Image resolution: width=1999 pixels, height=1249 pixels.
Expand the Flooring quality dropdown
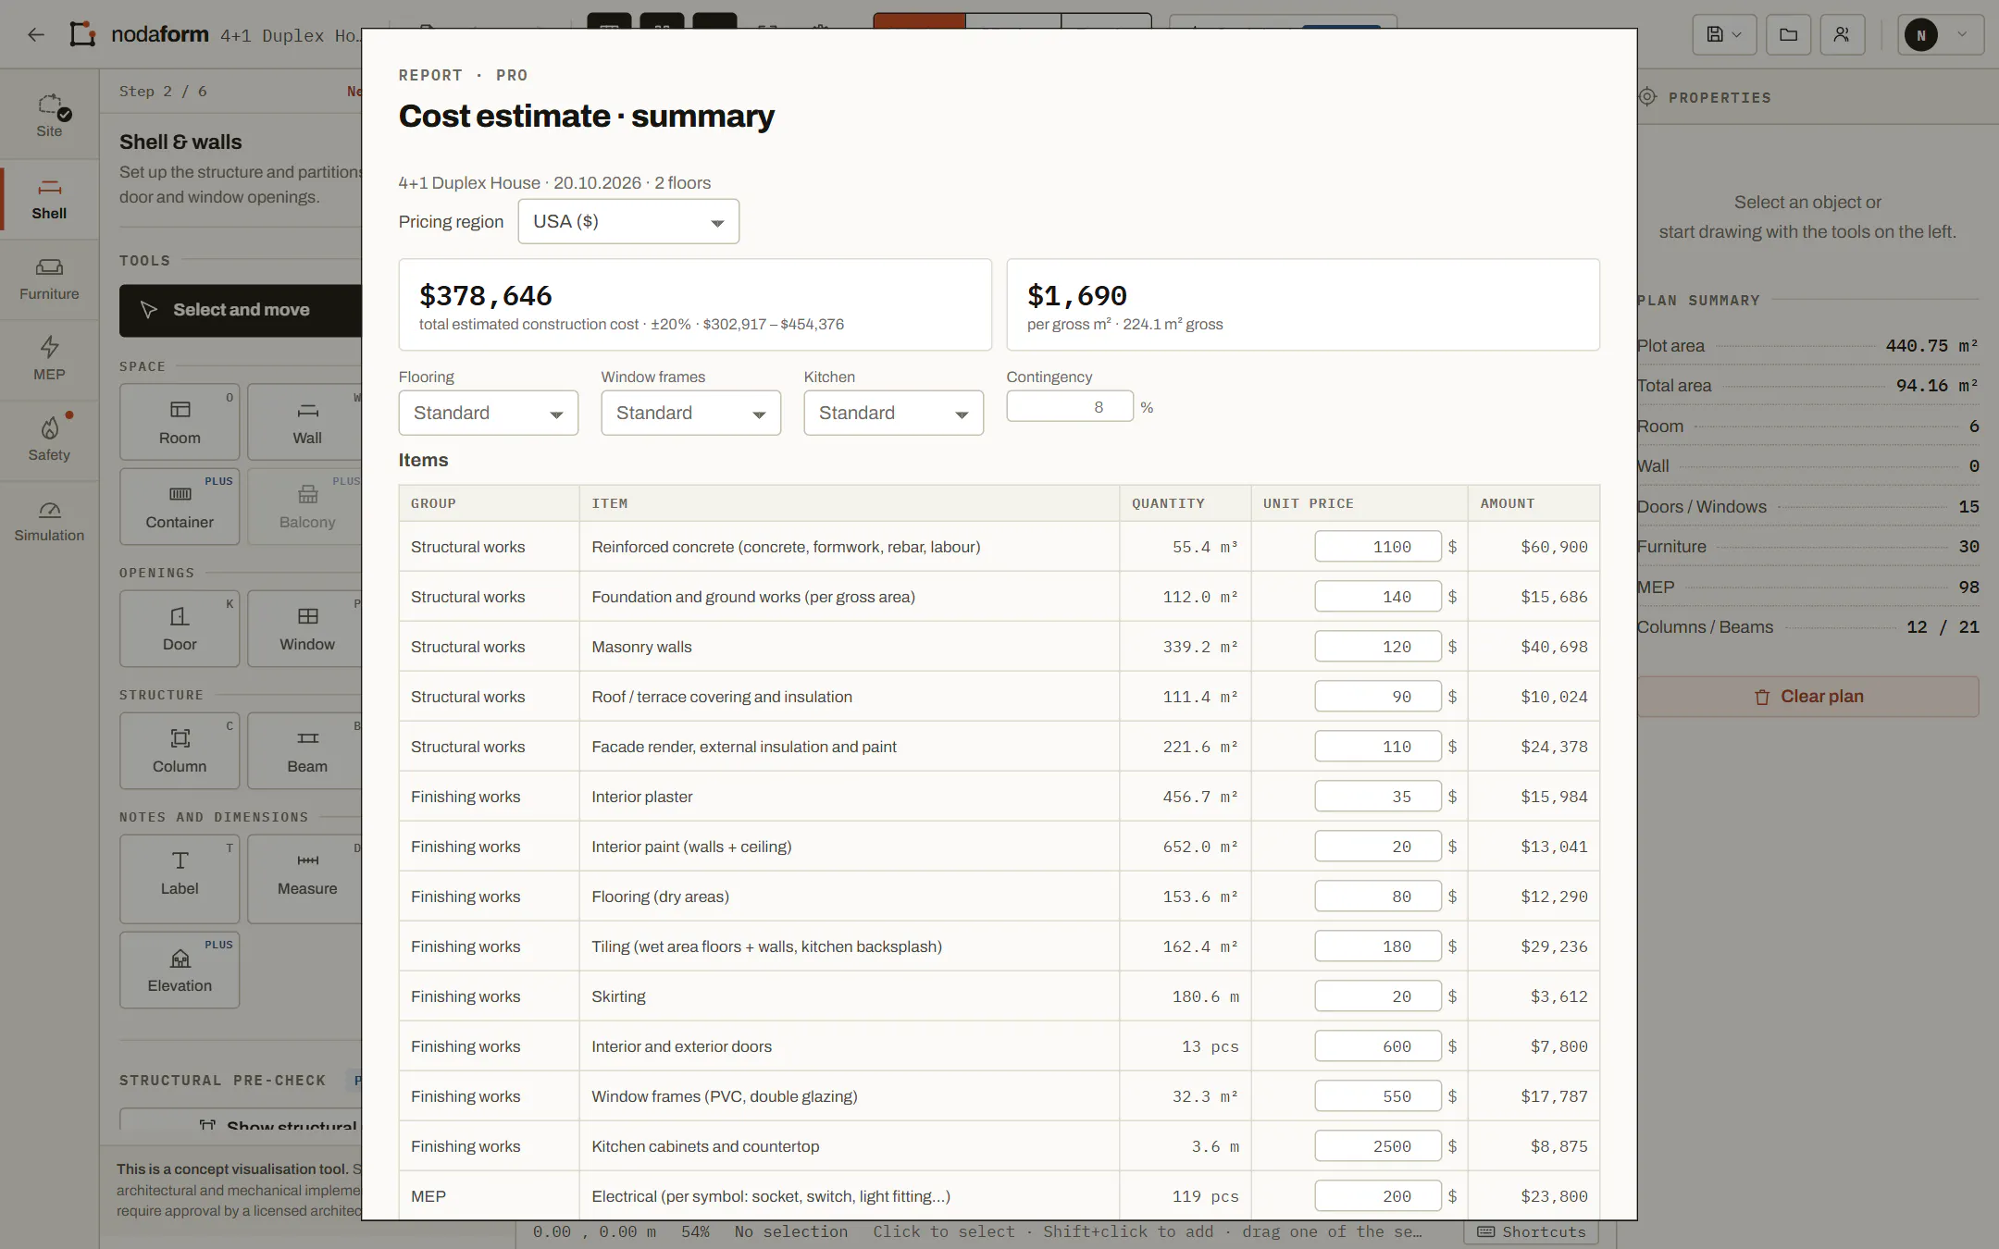click(489, 413)
